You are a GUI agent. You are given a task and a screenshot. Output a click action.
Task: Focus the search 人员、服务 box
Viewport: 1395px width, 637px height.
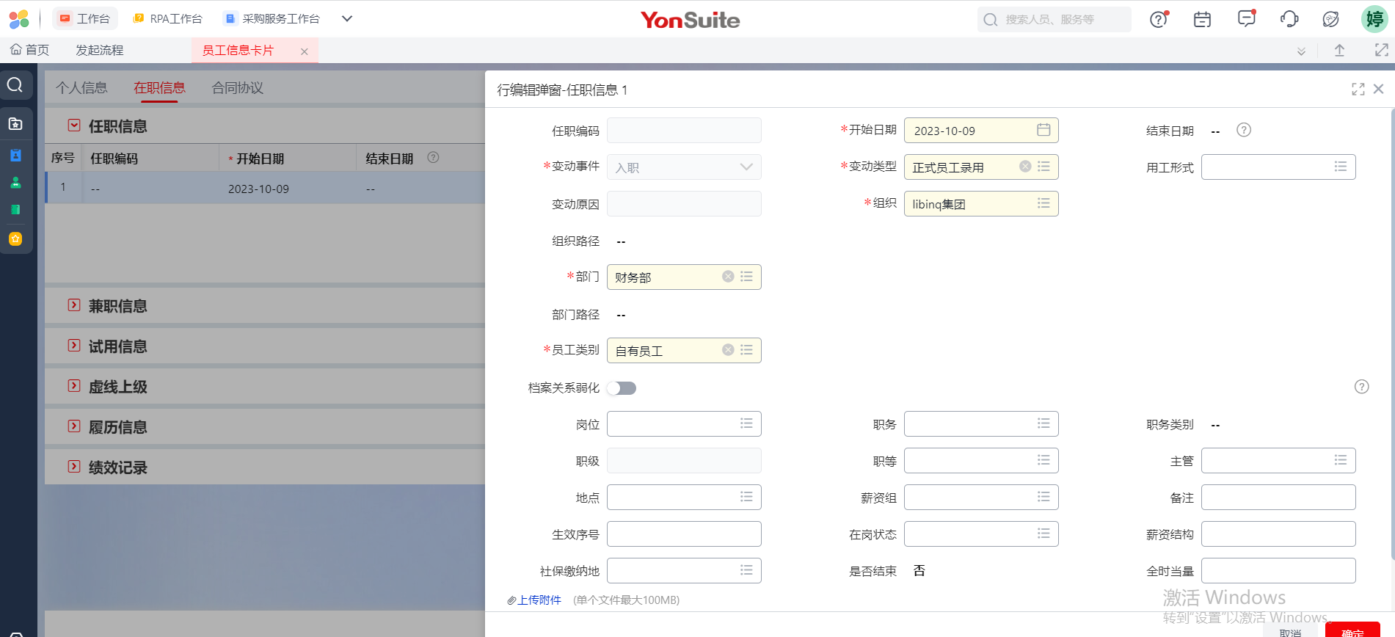coord(1054,19)
